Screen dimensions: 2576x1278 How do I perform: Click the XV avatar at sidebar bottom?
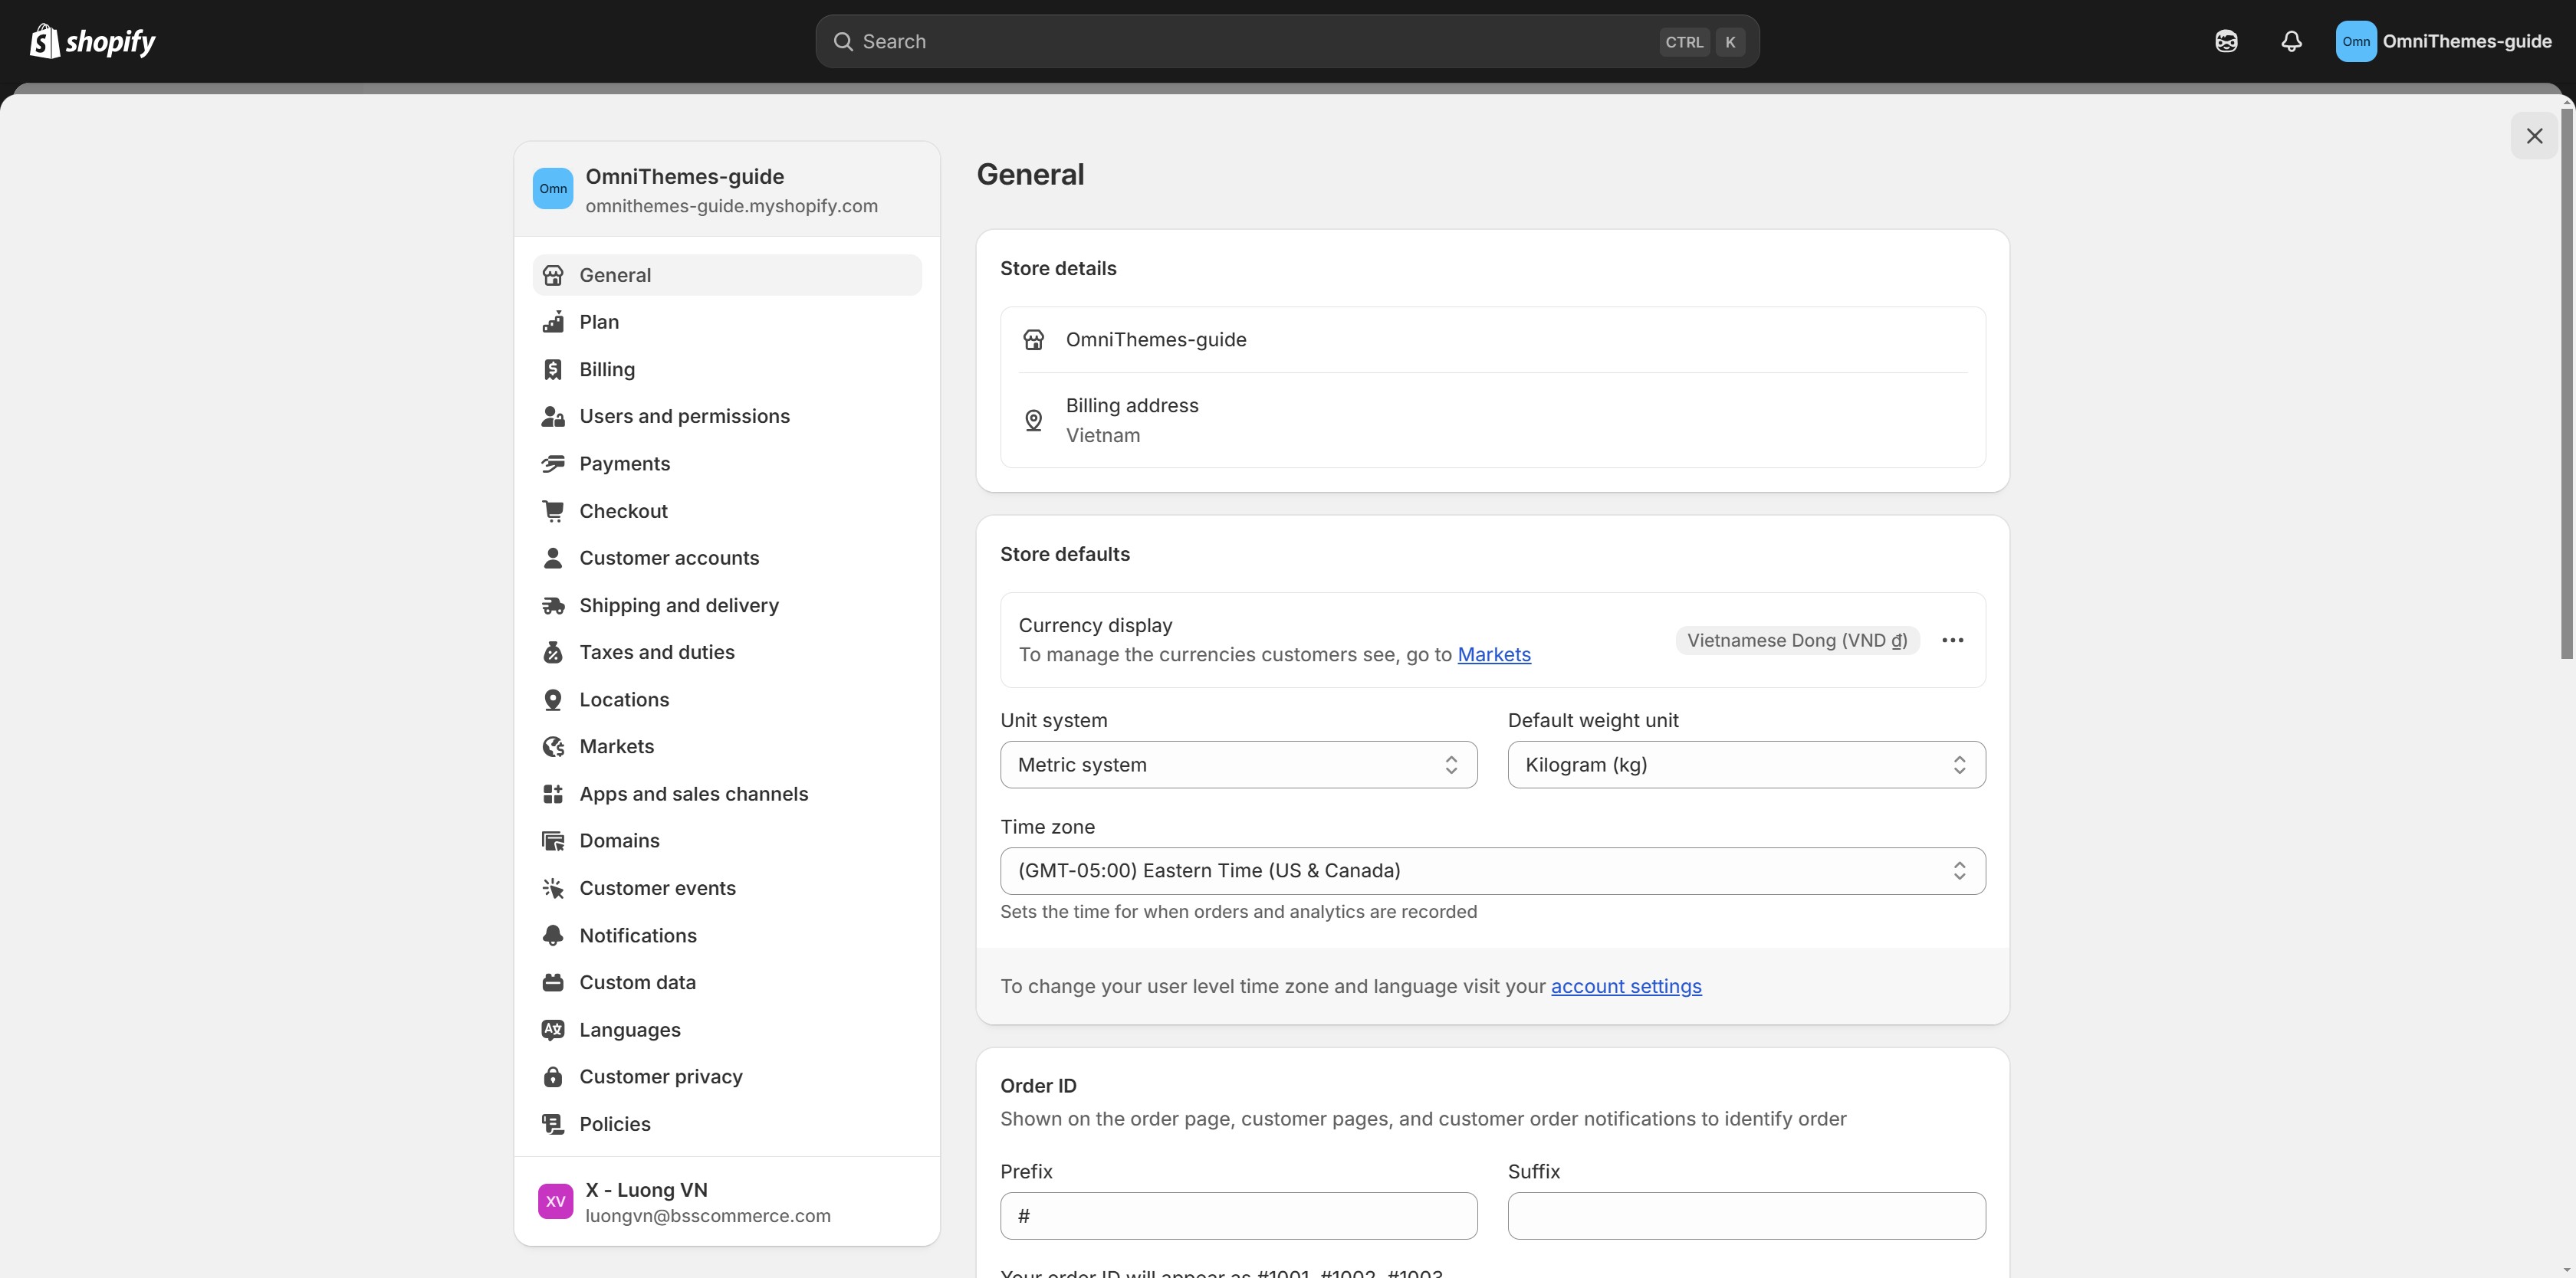coord(555,1202)
